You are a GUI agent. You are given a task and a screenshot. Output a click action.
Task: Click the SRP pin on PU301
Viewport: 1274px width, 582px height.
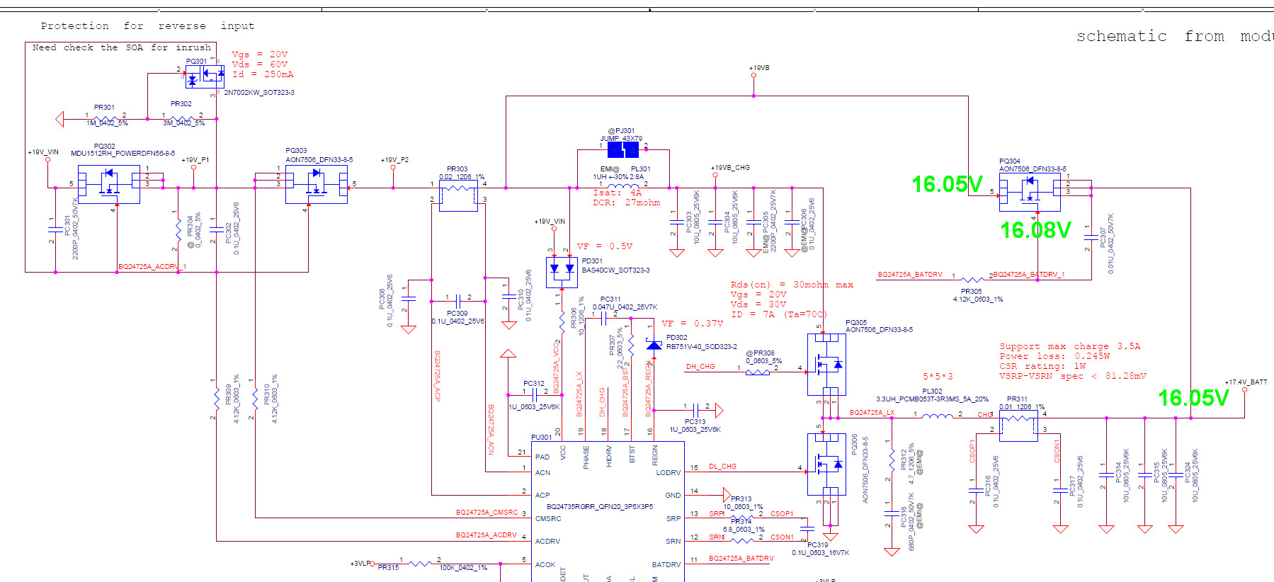[673, 519]
